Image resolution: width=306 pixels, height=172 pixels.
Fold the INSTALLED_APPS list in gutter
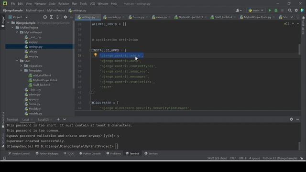[x=90, y=50]
